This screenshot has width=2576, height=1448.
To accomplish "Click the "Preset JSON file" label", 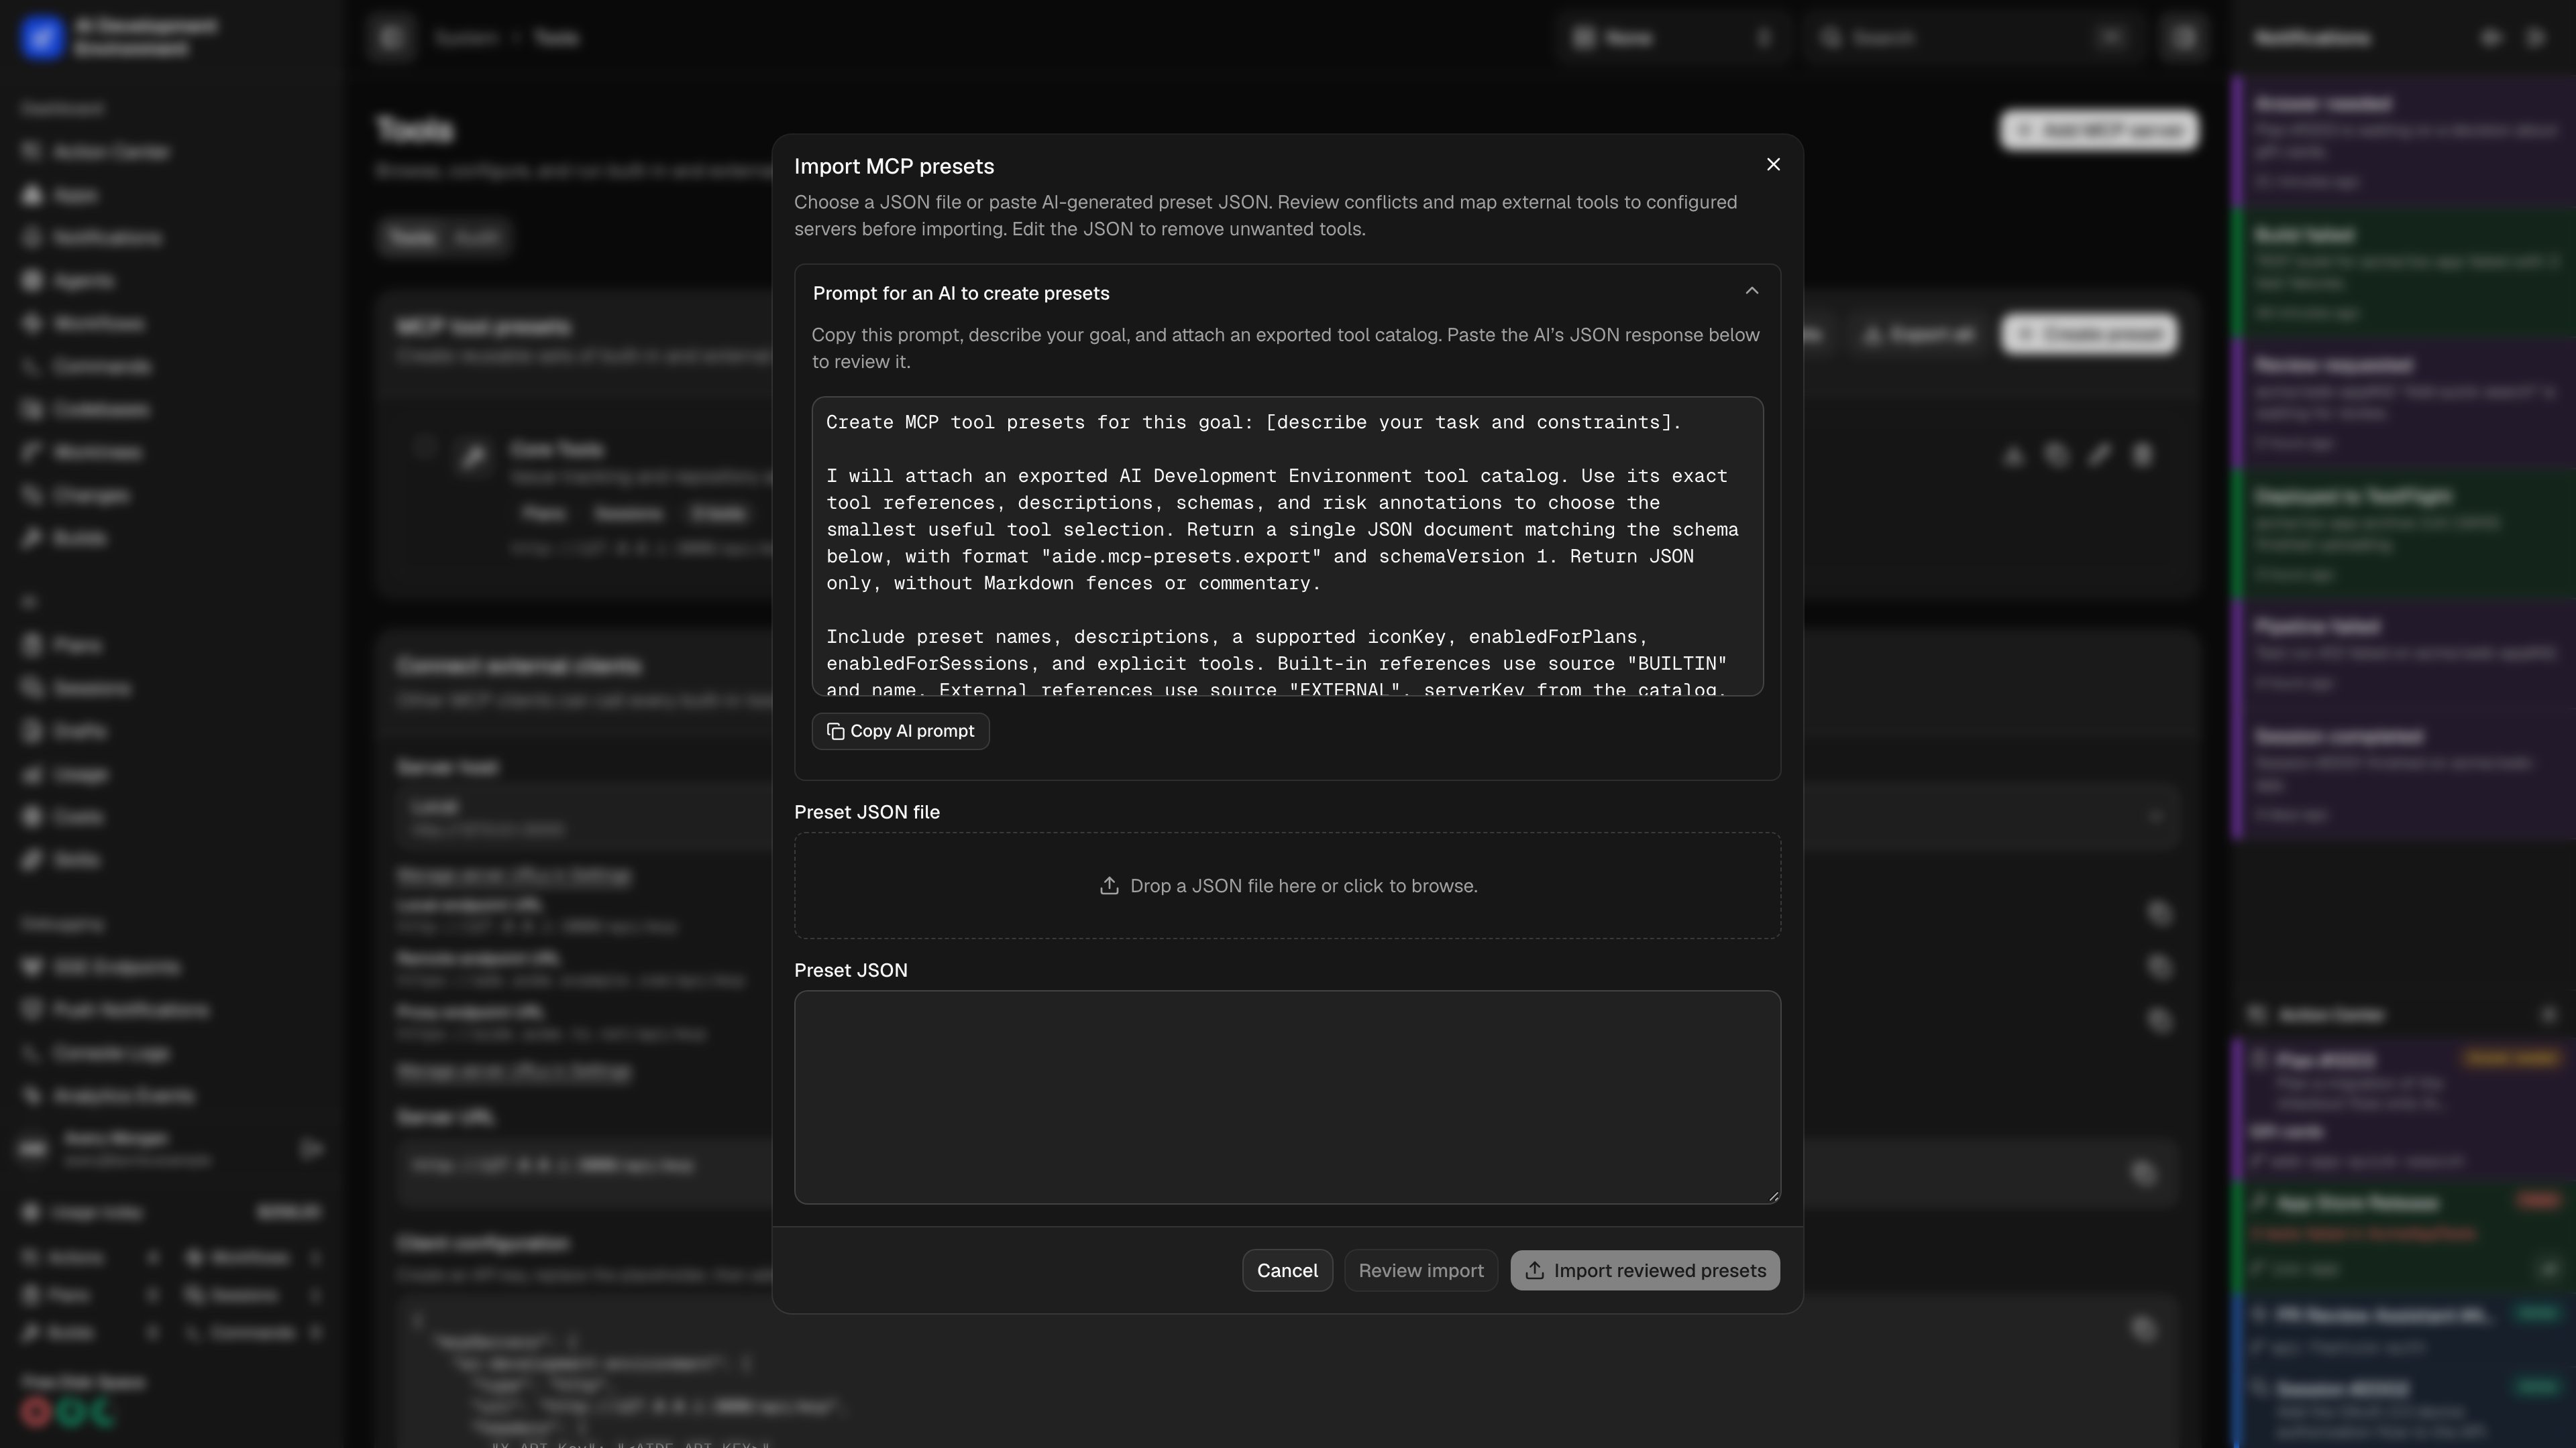I will pyautogui.click(x=867, y=812).
